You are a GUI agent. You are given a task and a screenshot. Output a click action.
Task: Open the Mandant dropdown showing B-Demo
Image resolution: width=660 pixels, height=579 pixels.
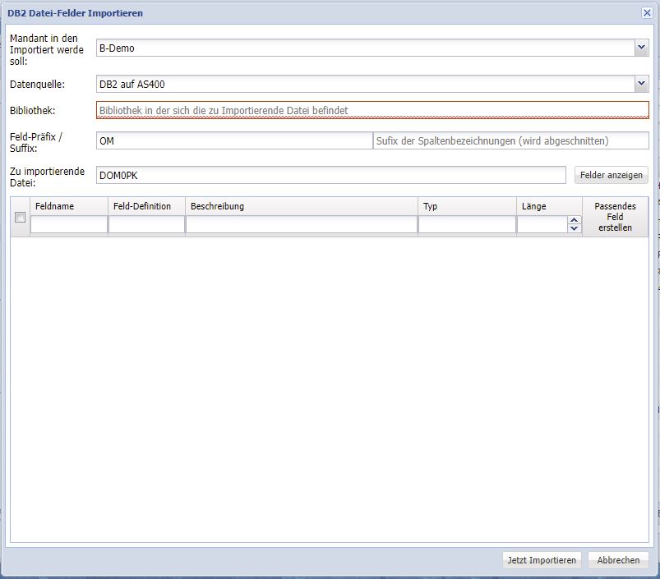tap(641, 48)
